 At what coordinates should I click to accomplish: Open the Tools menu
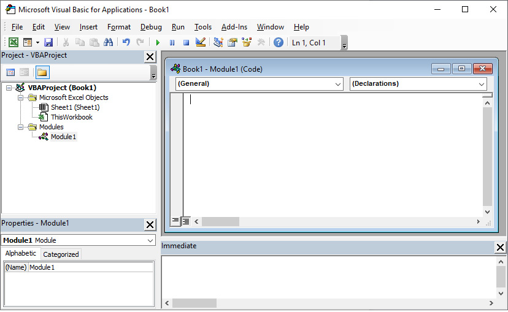click(203, 27)
